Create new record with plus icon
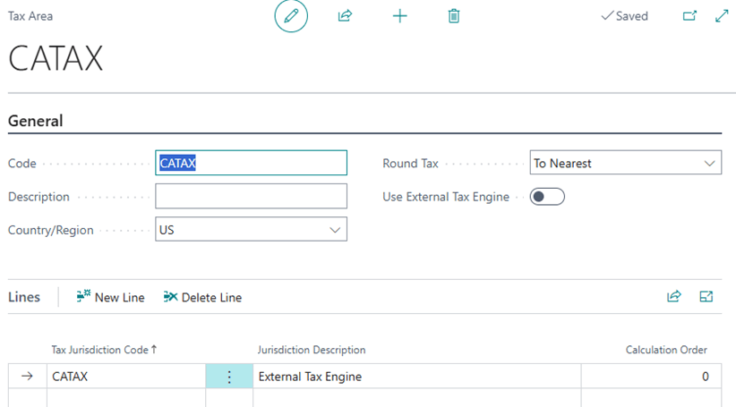 399,16
